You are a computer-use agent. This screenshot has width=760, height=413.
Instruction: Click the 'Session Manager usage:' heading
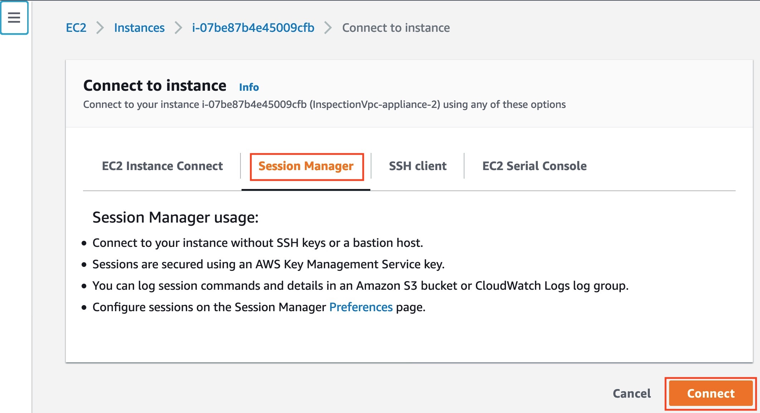click(175, 218)
